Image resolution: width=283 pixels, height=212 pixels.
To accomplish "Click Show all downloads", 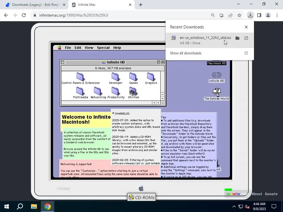I will pyautogui.click(x=209, y=53).
